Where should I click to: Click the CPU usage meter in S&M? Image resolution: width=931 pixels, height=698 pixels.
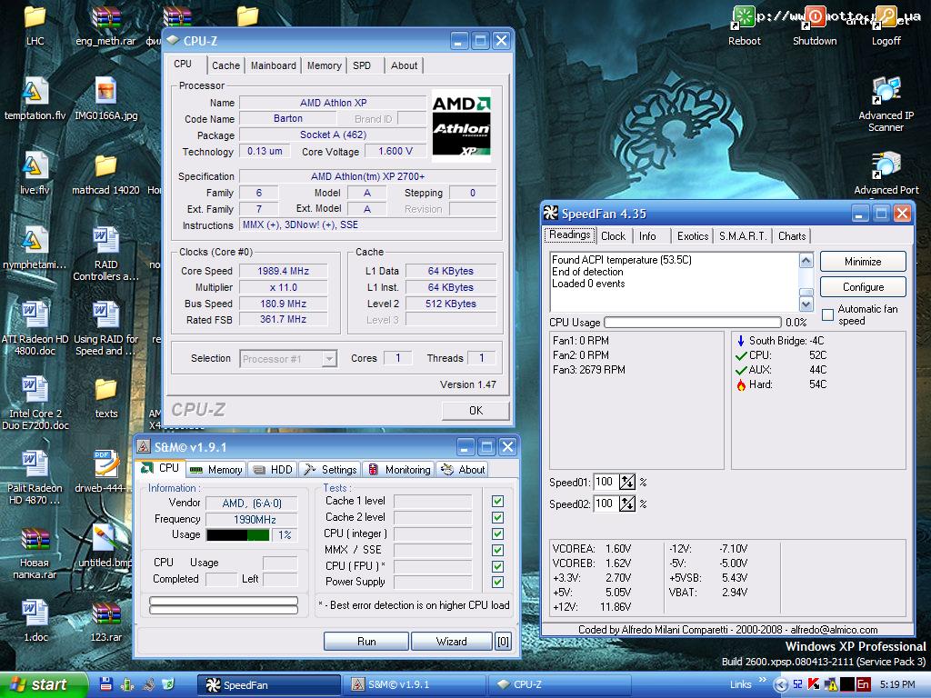238,534
